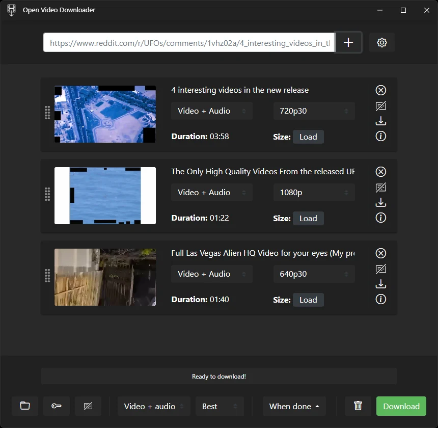Image resolution: width=438 pixels, height=428 pixels.
Task: Open format dropdown for 'The Only High Quality'
Action: (x=212, y=193)
